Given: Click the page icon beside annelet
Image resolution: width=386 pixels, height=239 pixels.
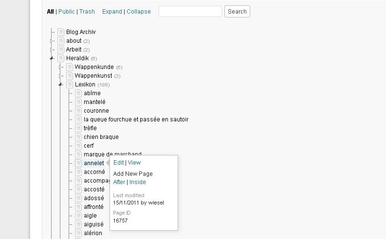Looking at the screenshot, I should coord(78,163).
